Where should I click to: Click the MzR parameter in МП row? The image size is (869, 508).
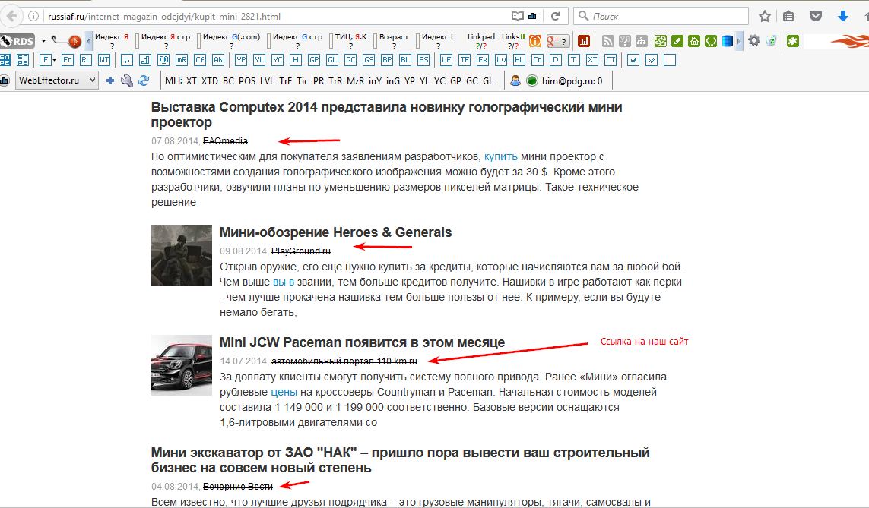[x=355, y=80]
